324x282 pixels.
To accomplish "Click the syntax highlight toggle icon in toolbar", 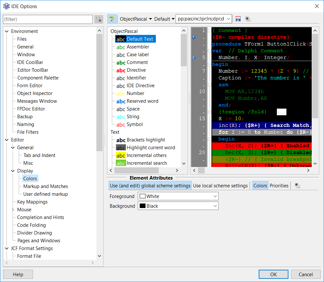I will (x=112, y=19).
